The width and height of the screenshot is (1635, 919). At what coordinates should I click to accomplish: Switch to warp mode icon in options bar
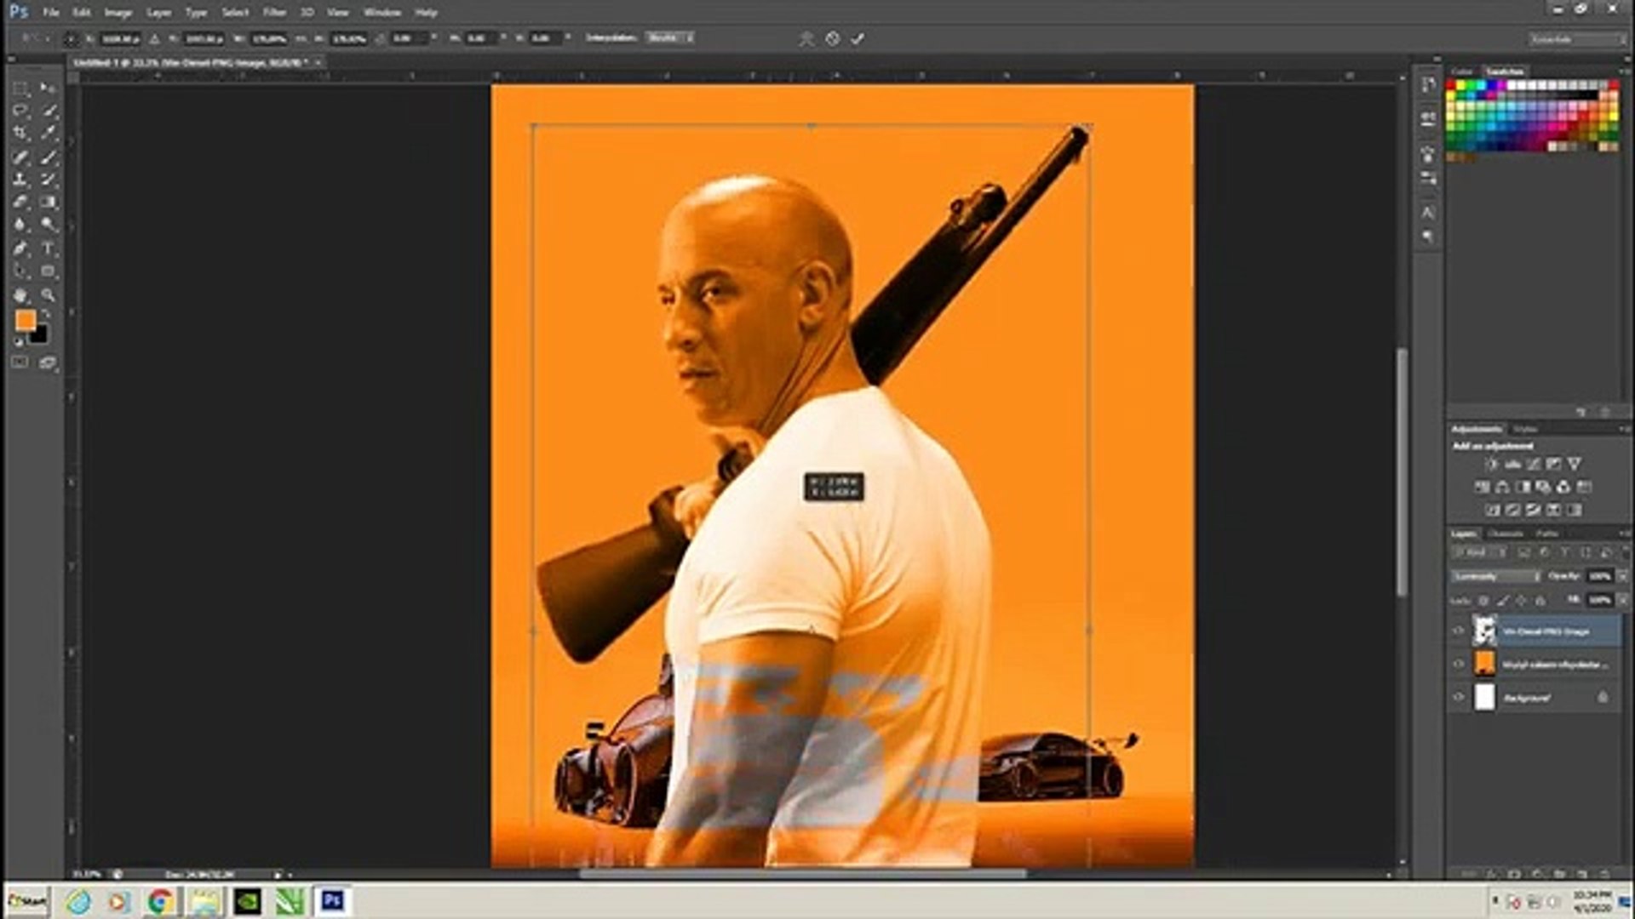(x=806, y=38)
